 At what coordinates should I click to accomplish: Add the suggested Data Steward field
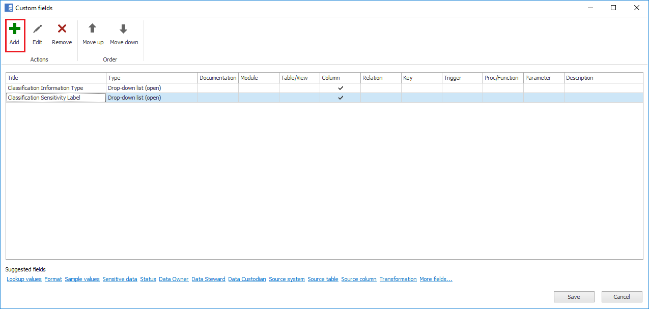point(208,279)
